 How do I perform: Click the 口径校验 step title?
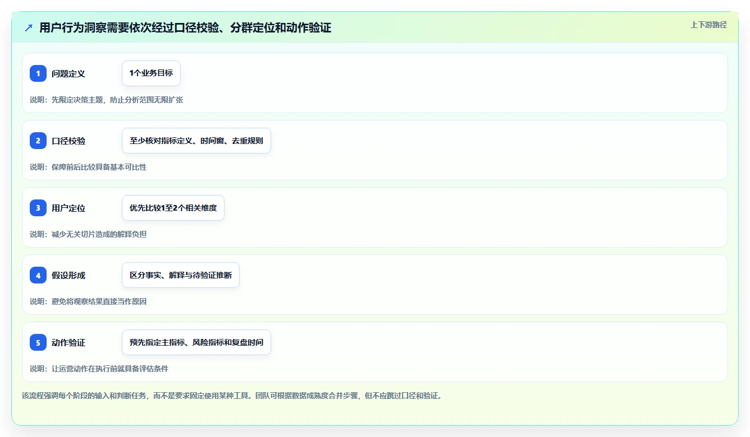pyautogui.click(x=68, y=141)
